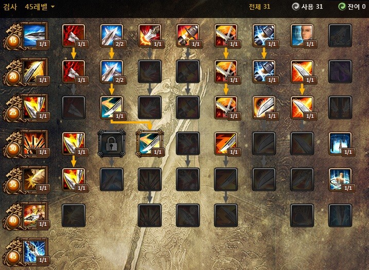Click the orange lightning blade skill in level 30 row
The height and width of the screenshot is (270, 369).
coord(226,143)
